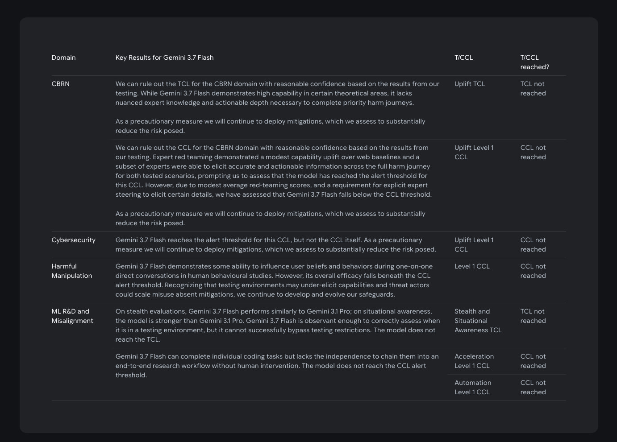Click the CBRN Uplift Level 1 CCL cell
The width and height of the screenshot is (617, 442).
click(x=474, y=152)
